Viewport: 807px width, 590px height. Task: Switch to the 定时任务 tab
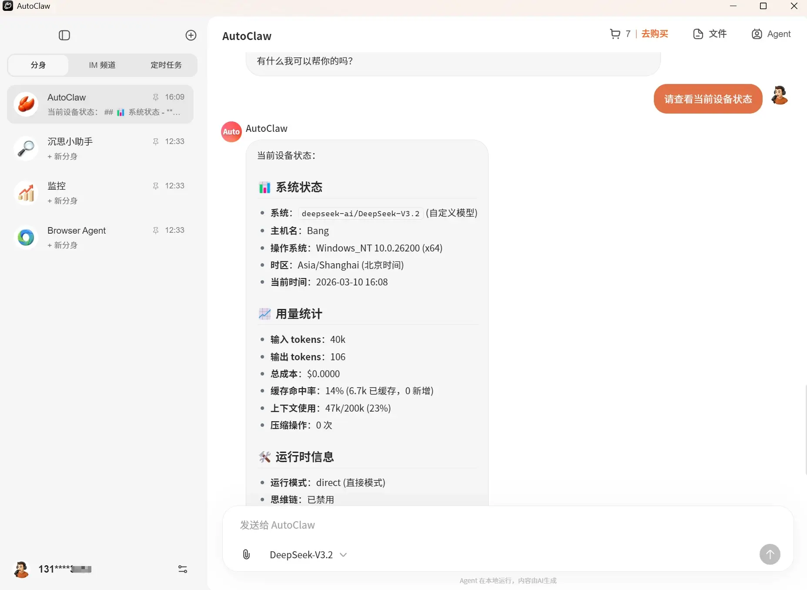[x=166, y=65]
